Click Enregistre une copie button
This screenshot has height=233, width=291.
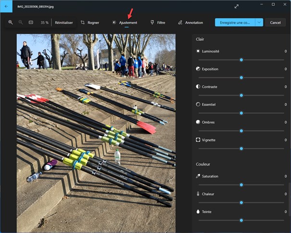point(235,23)
